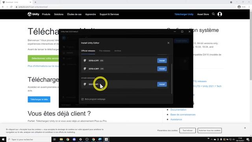Click LTS badge next to 2019.4.31f1
This screenshot has width=252, height=142.
point(102,61)
